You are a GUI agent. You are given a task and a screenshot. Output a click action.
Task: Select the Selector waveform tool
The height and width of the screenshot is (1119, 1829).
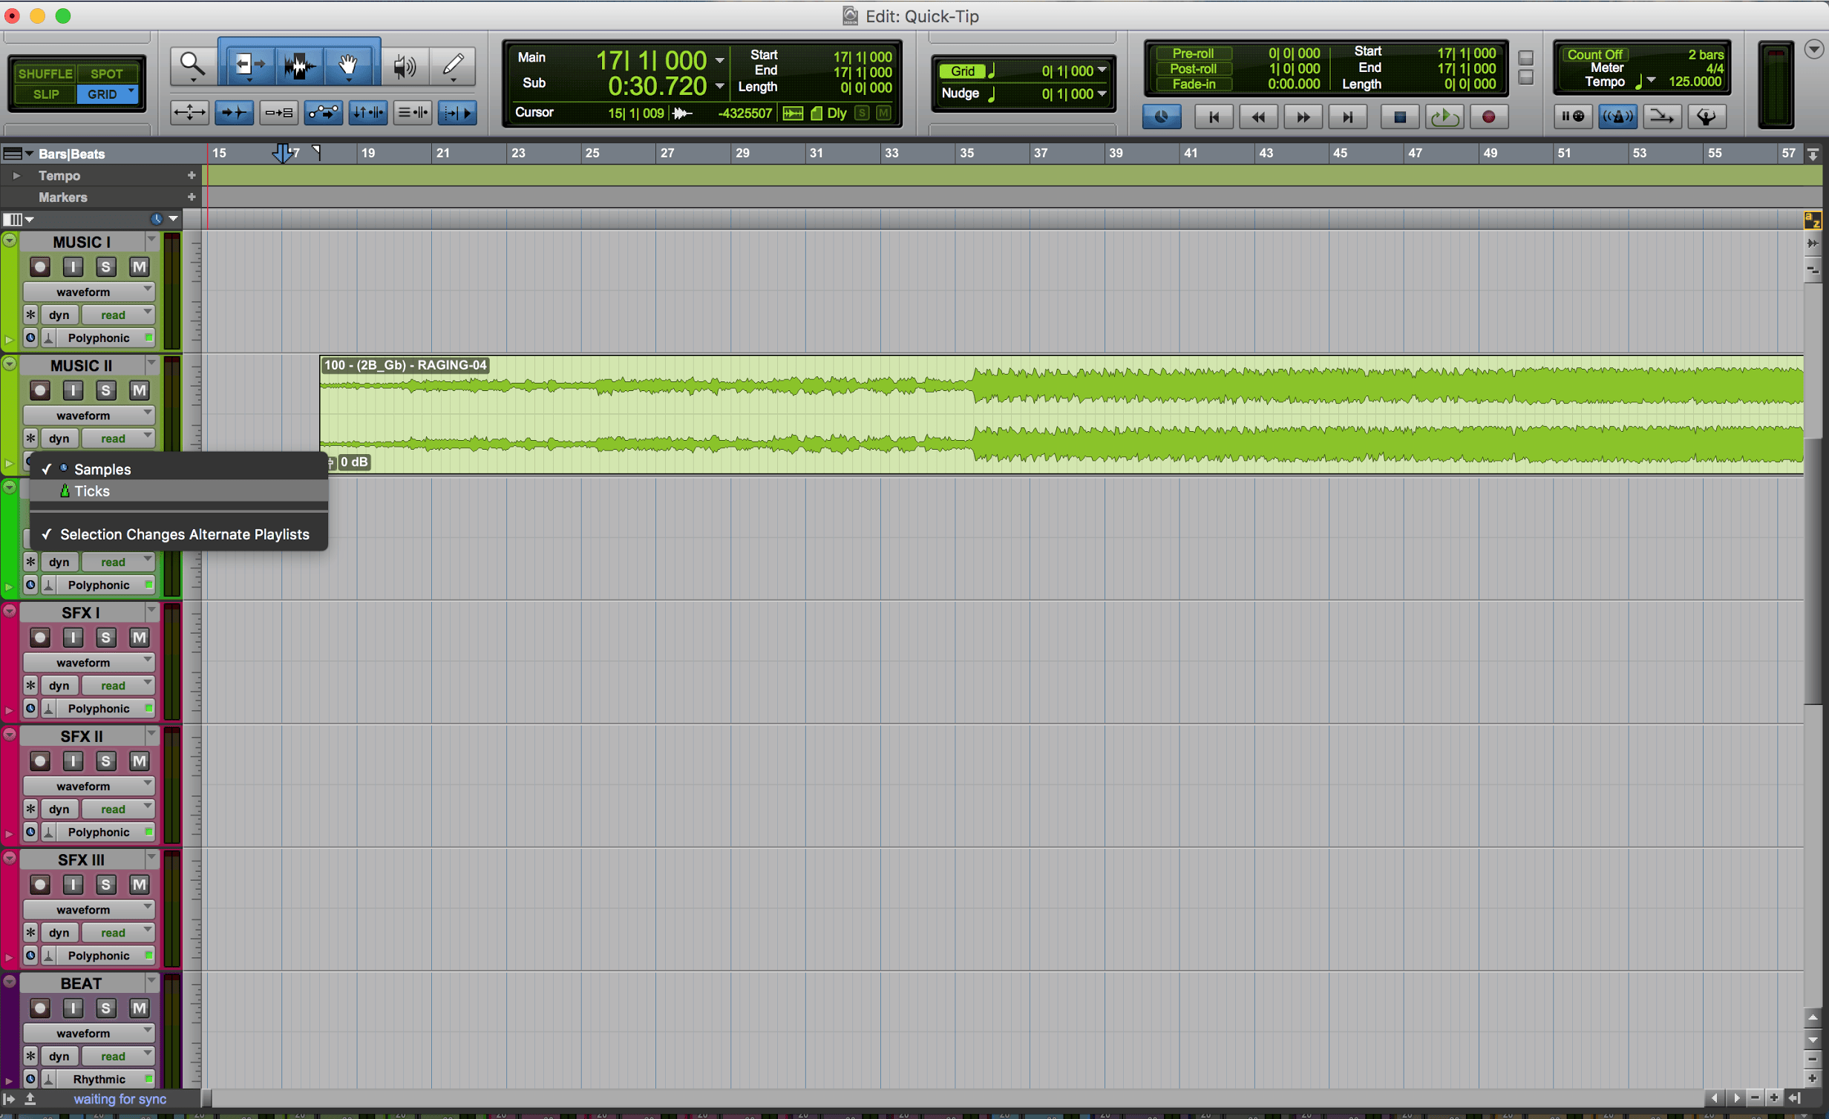point(300,65)
